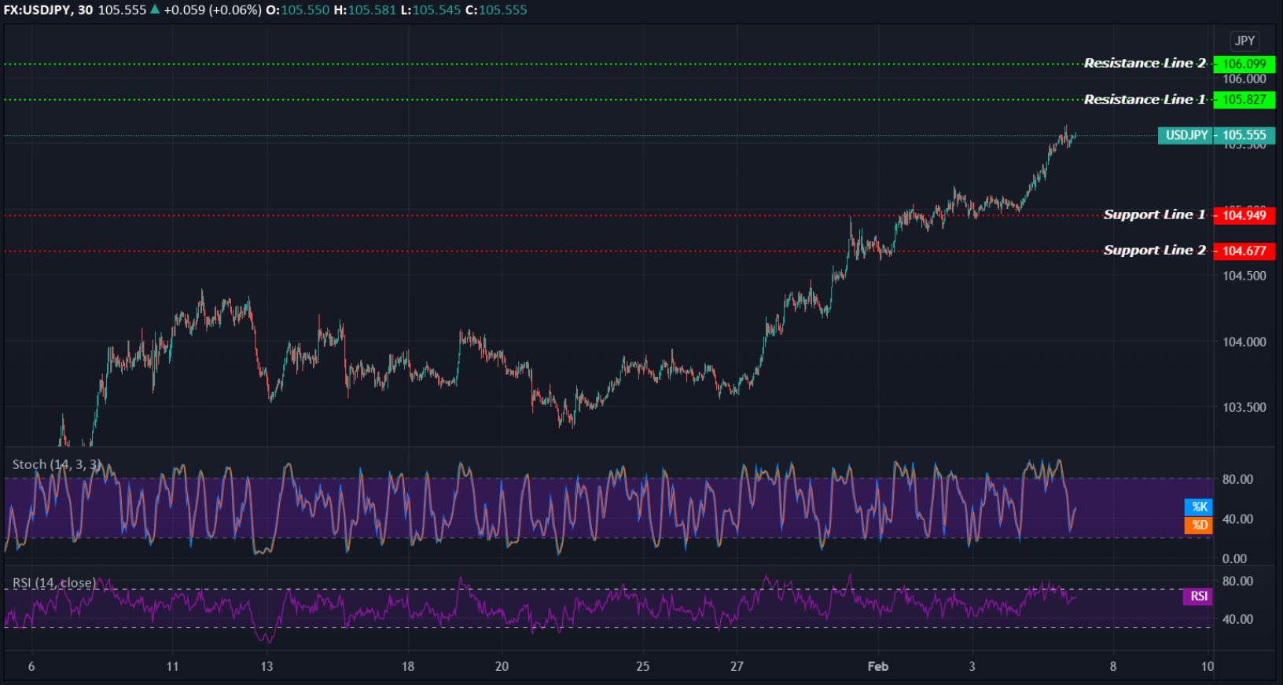1283x685 pixels.
Task: Click the USDJPY 105.555 price label
Action: coord(1216,135)
